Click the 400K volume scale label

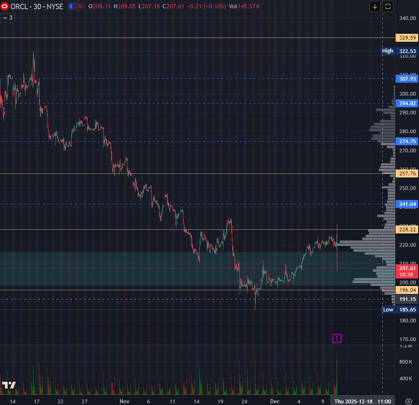click(x=406, y=379)
